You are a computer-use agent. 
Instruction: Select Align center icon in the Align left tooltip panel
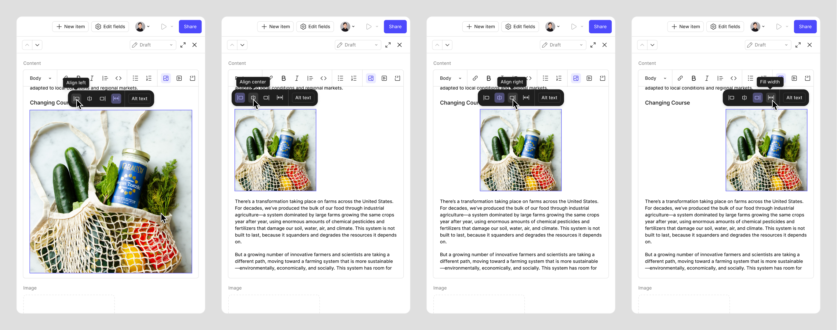[x=90, y=98]
